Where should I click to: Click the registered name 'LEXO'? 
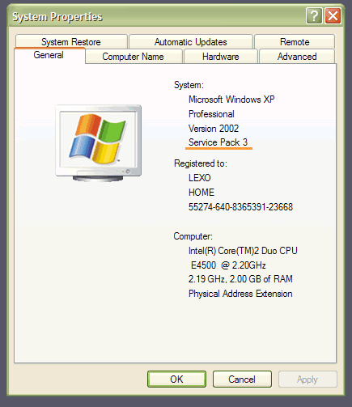point(200,178)
